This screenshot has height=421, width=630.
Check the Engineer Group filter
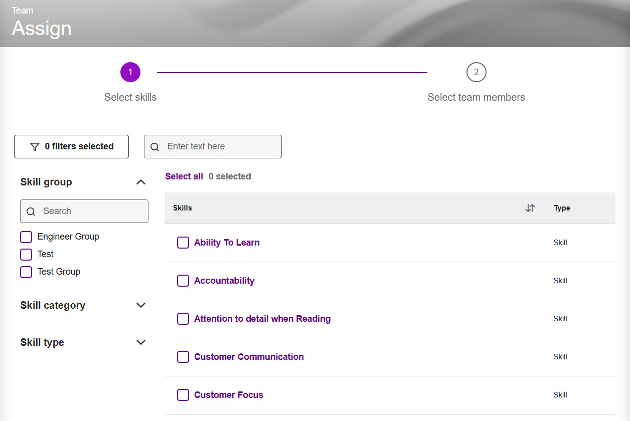(x=26, y=237)
